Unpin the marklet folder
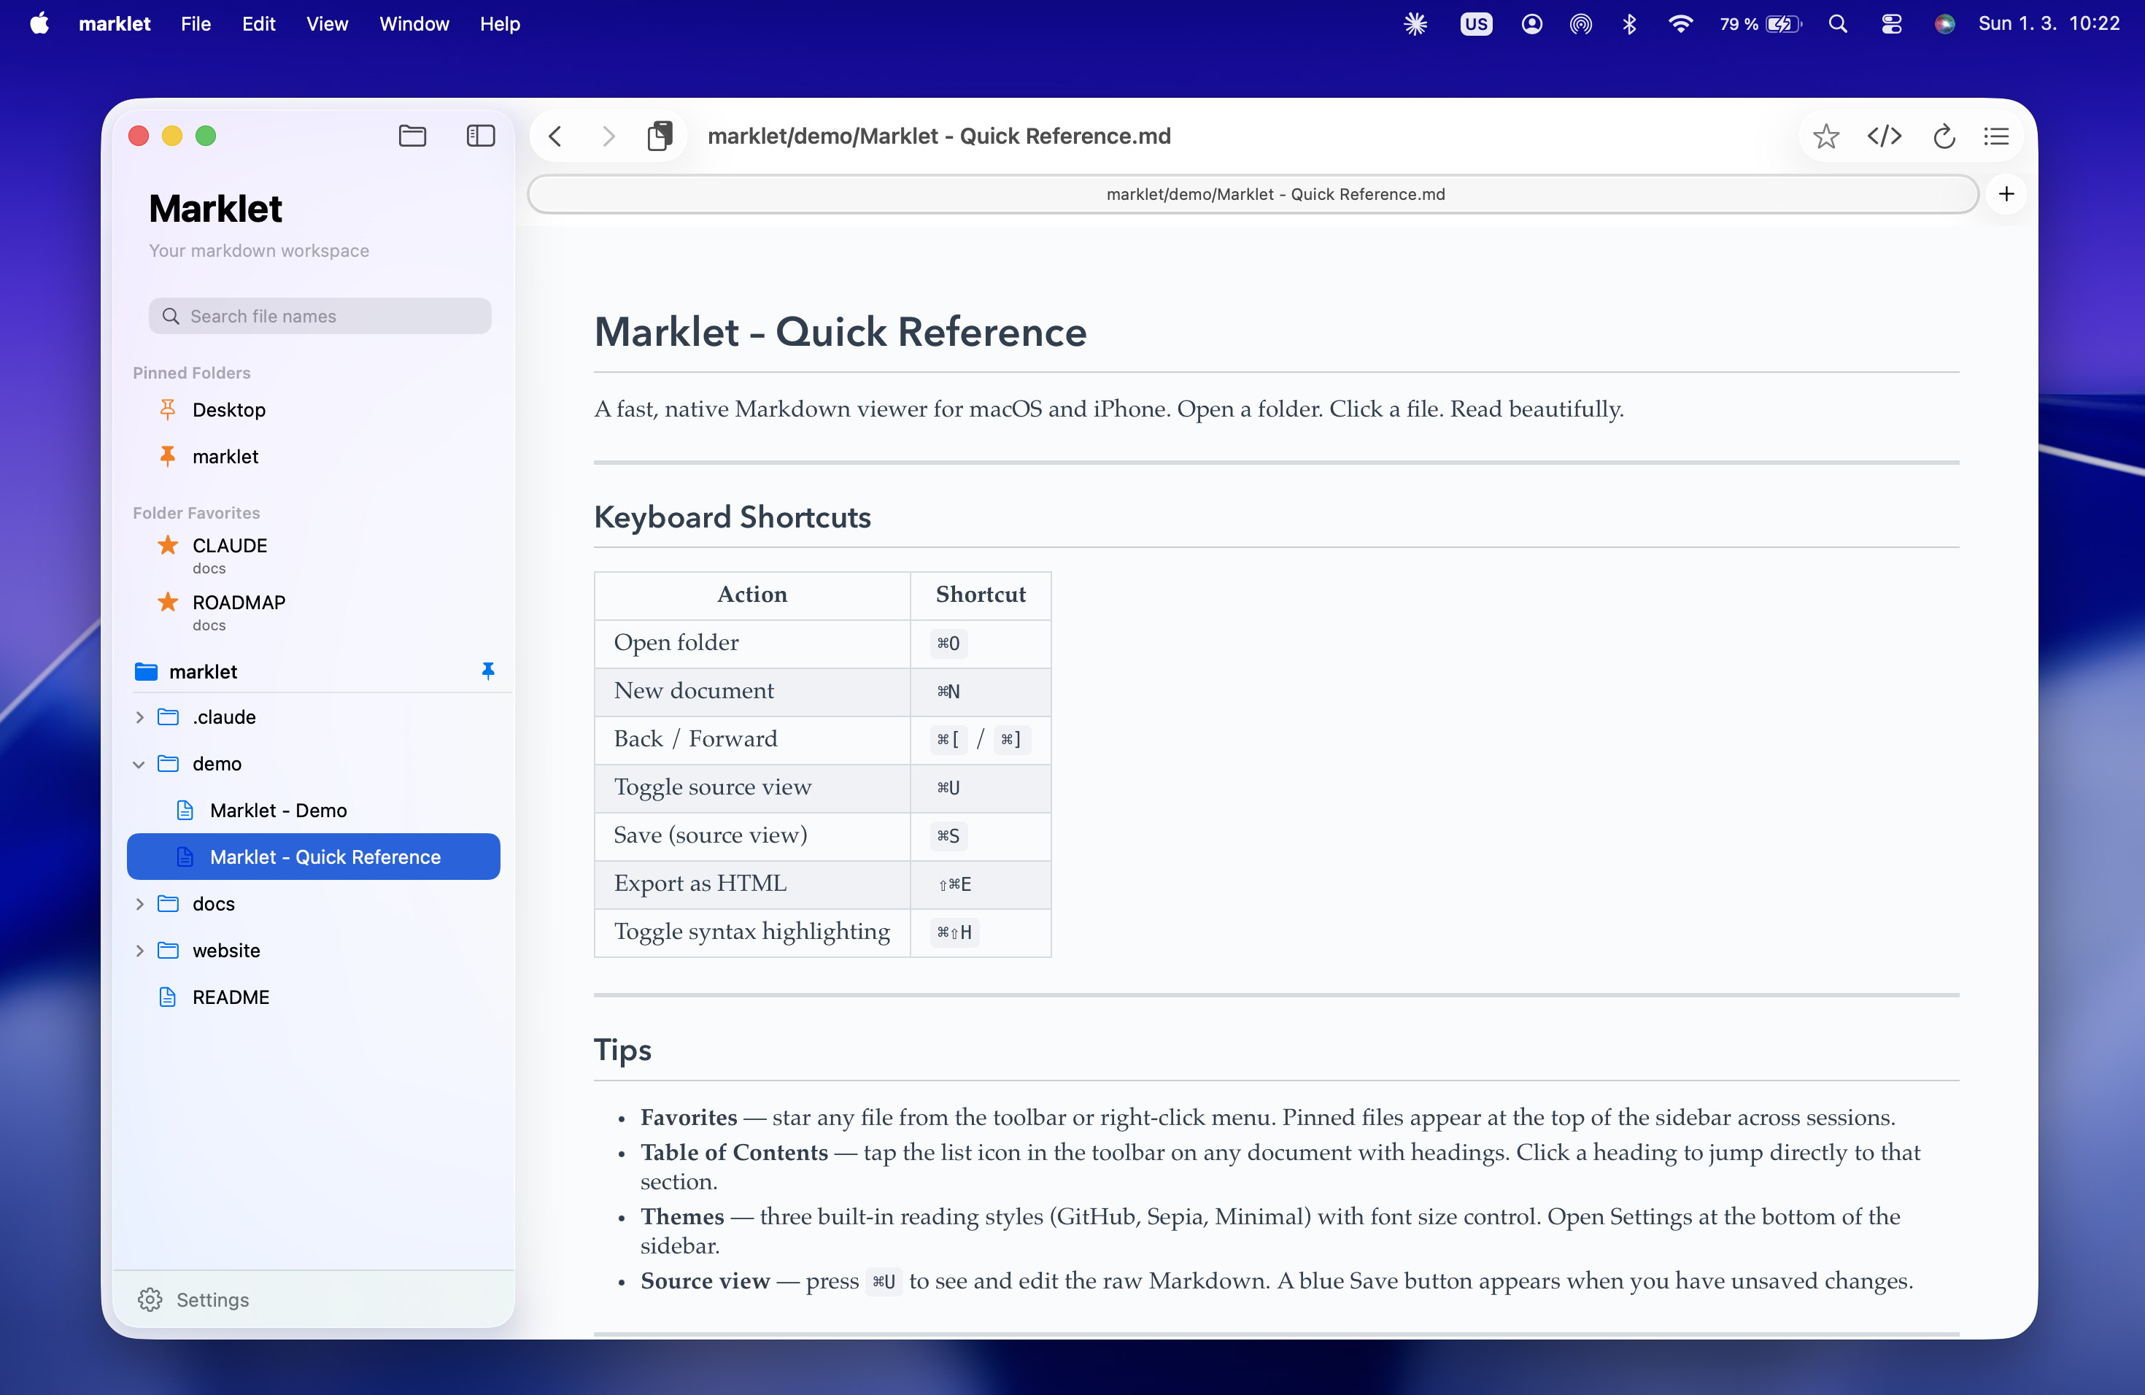This screenshot has height=1395, width=2145. coord(487,671)
